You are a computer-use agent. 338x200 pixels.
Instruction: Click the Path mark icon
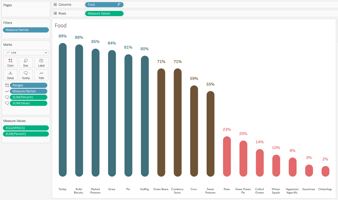(41, 75)
